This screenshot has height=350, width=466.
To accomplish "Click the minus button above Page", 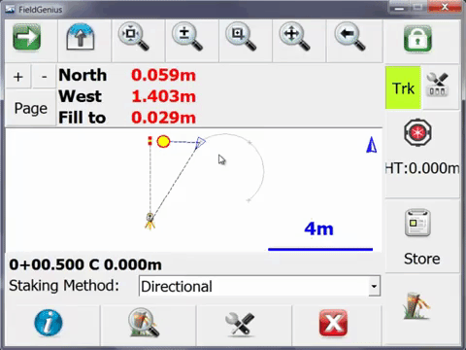I will click(44, 77).
